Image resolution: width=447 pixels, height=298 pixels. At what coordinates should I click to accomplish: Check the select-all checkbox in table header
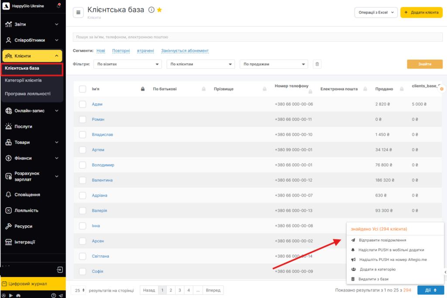[83, 89]
